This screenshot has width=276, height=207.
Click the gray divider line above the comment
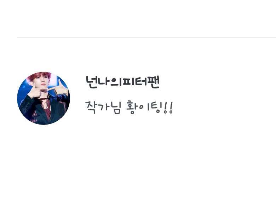tap(146, 37)
